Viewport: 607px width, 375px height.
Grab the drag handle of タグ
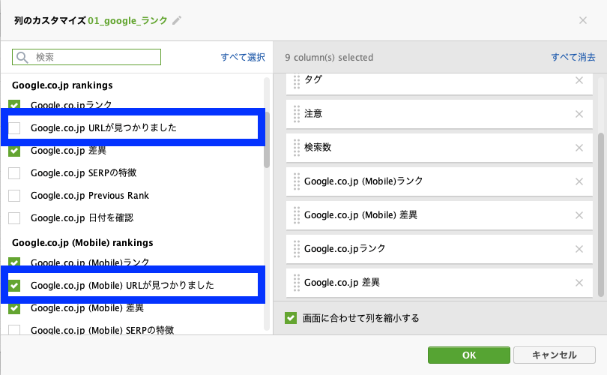tap(297, 81)
